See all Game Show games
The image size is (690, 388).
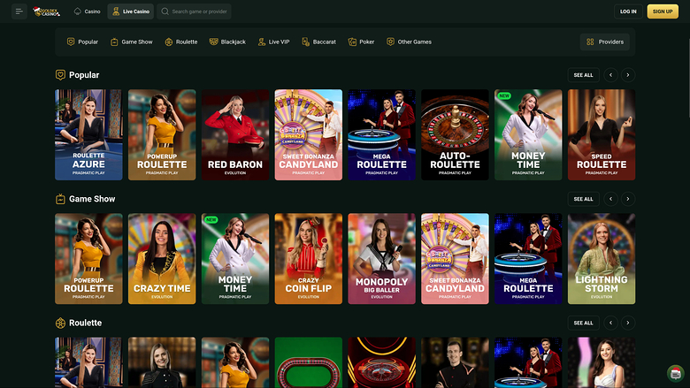coord(584,199)
